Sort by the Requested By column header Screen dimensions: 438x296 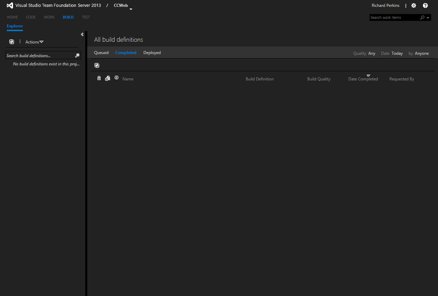[402, 79]
